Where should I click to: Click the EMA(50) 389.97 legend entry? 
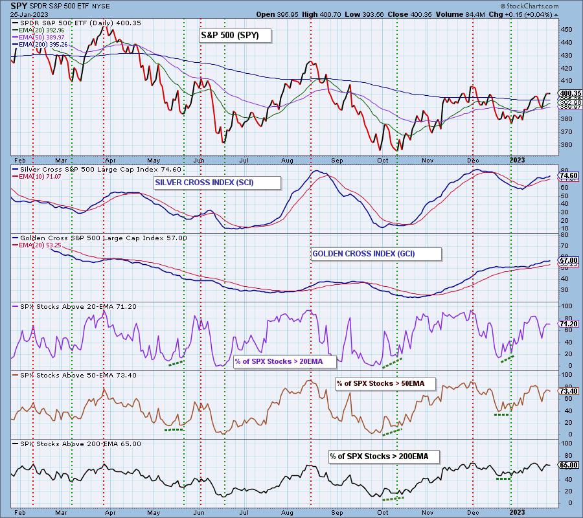click(x=38, y=37)
